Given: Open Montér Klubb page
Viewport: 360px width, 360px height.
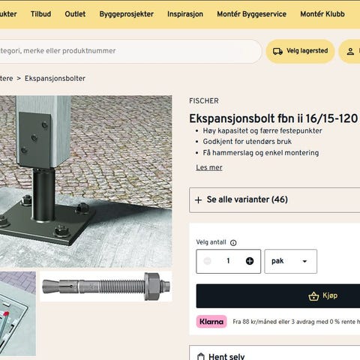Looking at the screenshot, I should 322,14.
